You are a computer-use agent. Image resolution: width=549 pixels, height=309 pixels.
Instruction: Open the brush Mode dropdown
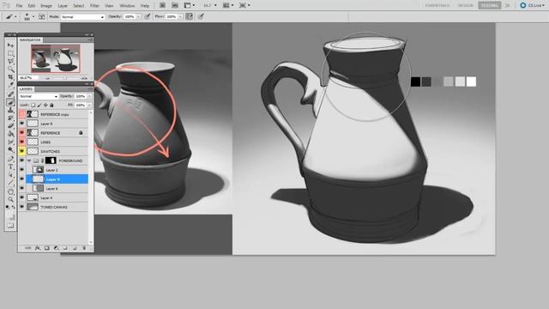(83, 17)
